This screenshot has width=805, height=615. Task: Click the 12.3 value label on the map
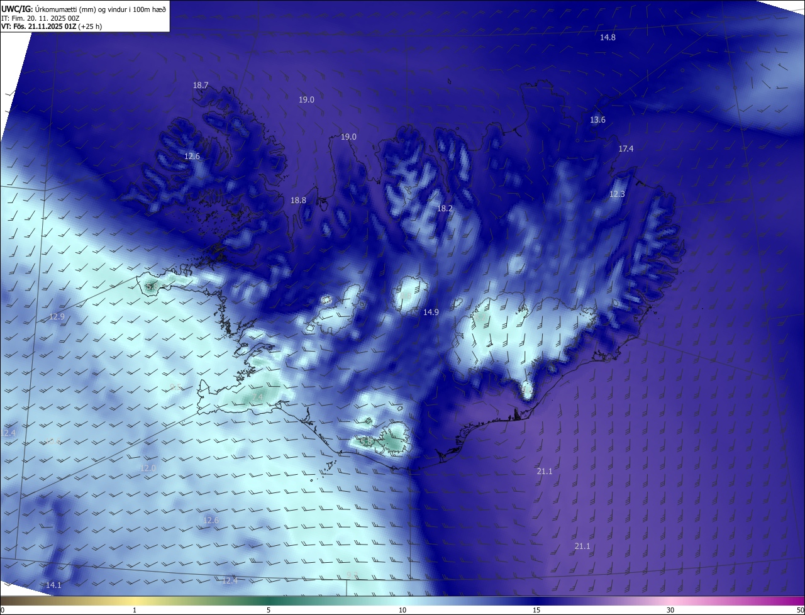tap(617, 194)
